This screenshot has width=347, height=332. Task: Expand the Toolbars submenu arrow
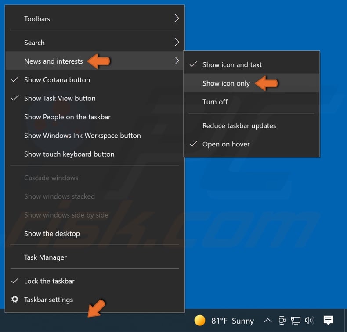(x=177, y=18)
